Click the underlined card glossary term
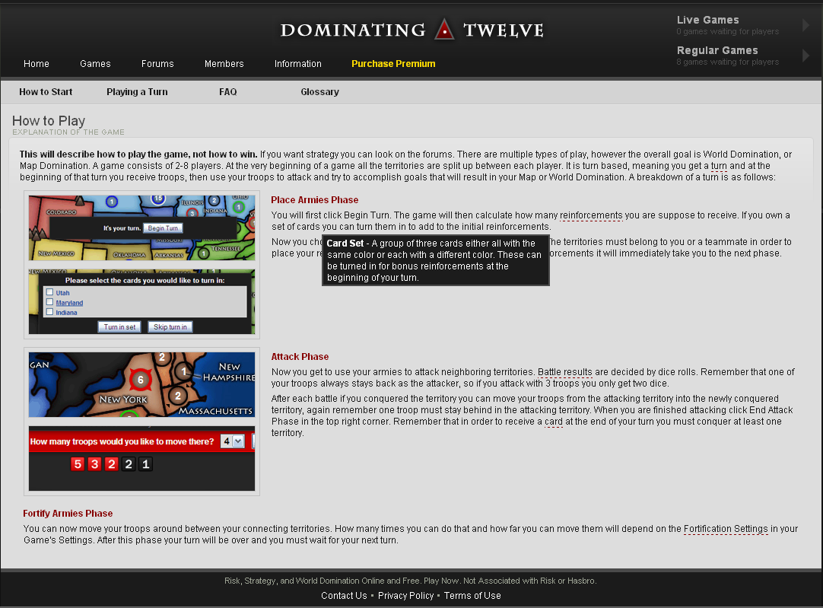This screenshot has width=823, height=608. [x=554, y=422]
